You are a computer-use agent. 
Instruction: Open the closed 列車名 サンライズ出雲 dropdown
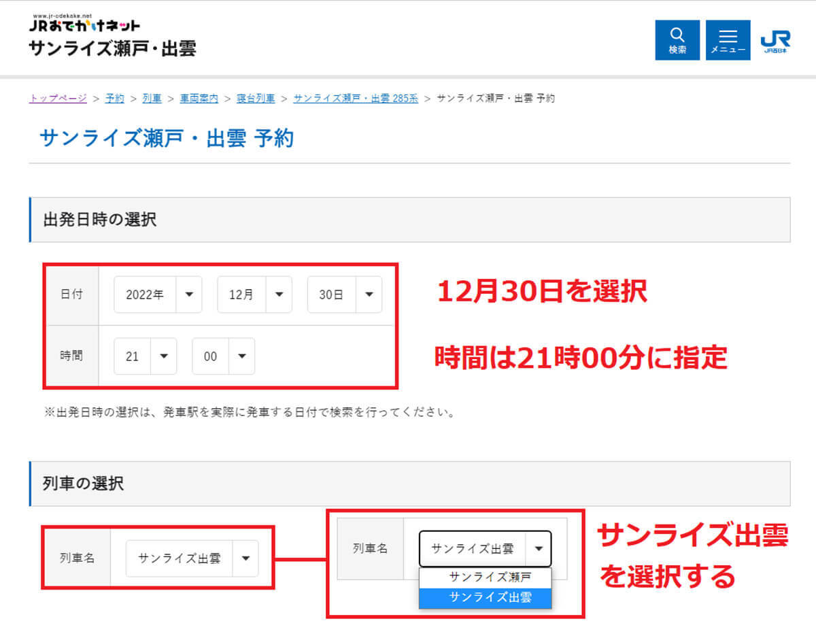click(192, 558)
